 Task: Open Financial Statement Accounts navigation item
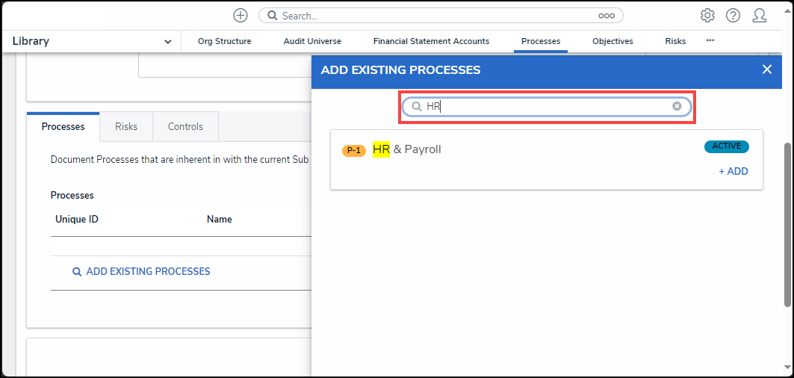[x=431, y=41]
